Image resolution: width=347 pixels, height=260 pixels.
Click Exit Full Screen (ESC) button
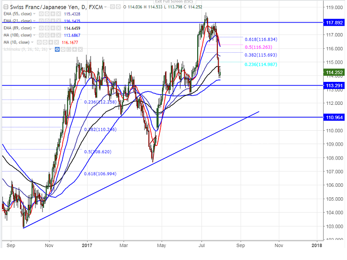pos(174,1)
